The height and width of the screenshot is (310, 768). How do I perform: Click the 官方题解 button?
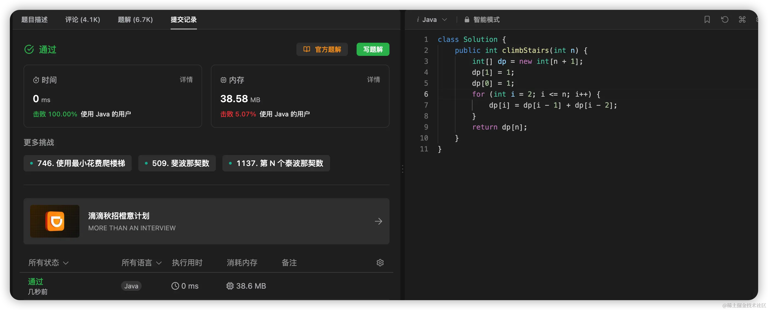pyautogui.click(x=322, y=50)
